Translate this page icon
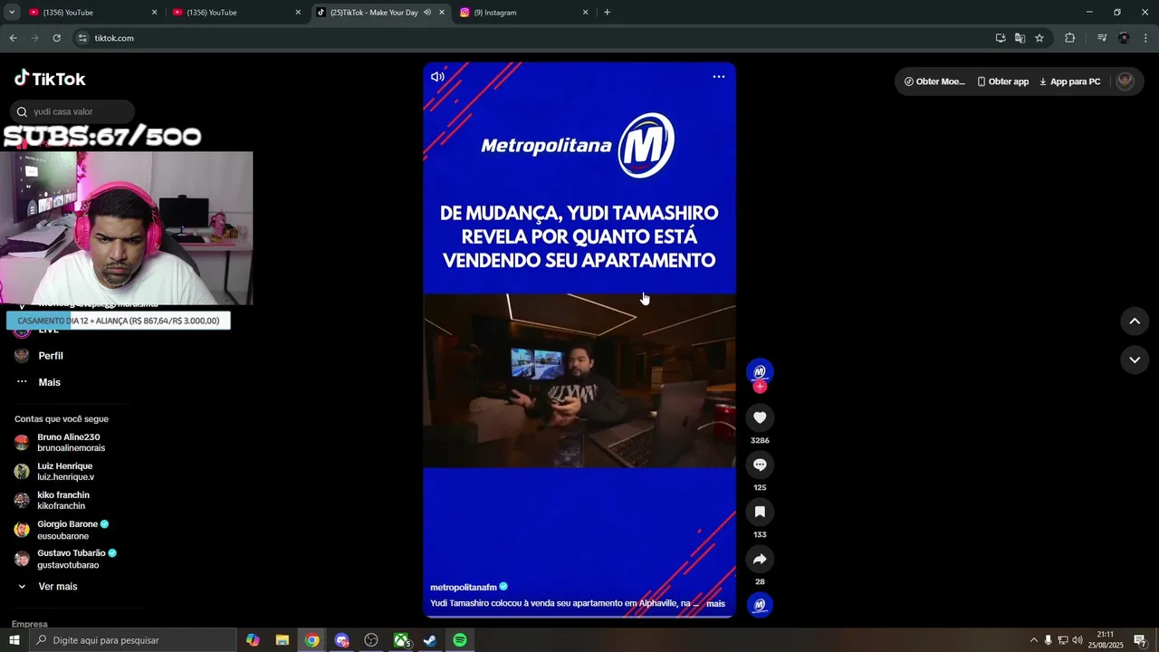The width and height of the screenshot is (1159, 652). [1020, 38]
